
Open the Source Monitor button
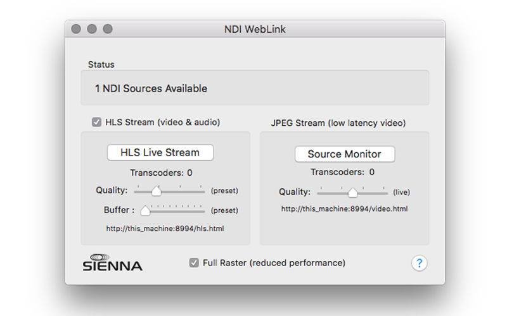click(x=344, y=154)
